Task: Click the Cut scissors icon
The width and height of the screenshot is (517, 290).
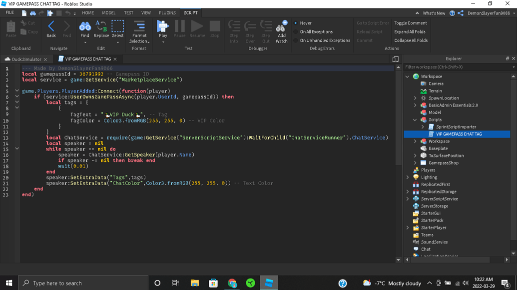Action: [x=23, y=23]
